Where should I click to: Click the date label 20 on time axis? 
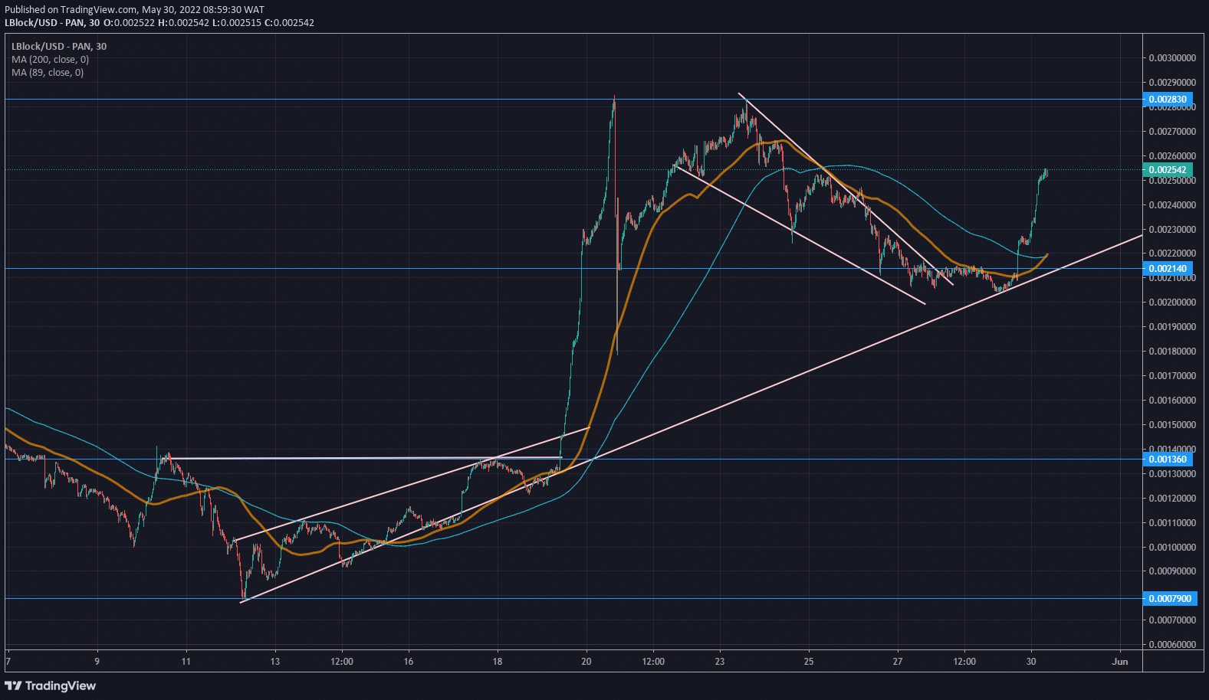(x=586, y=662)
